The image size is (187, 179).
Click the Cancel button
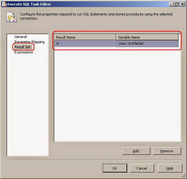[142, 168]
